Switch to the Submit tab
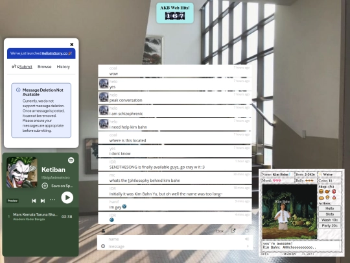Viewport: 350px width, 263px height. point(25,67)
